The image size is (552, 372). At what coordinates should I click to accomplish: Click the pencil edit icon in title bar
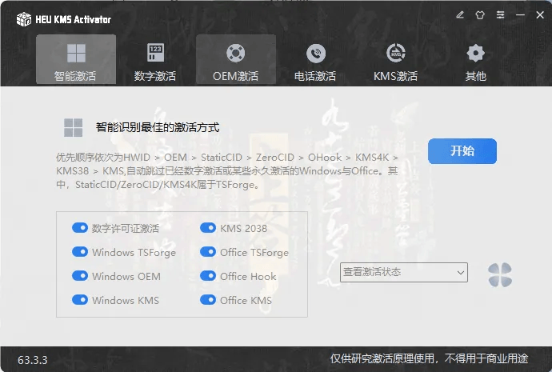coord(460,14)
